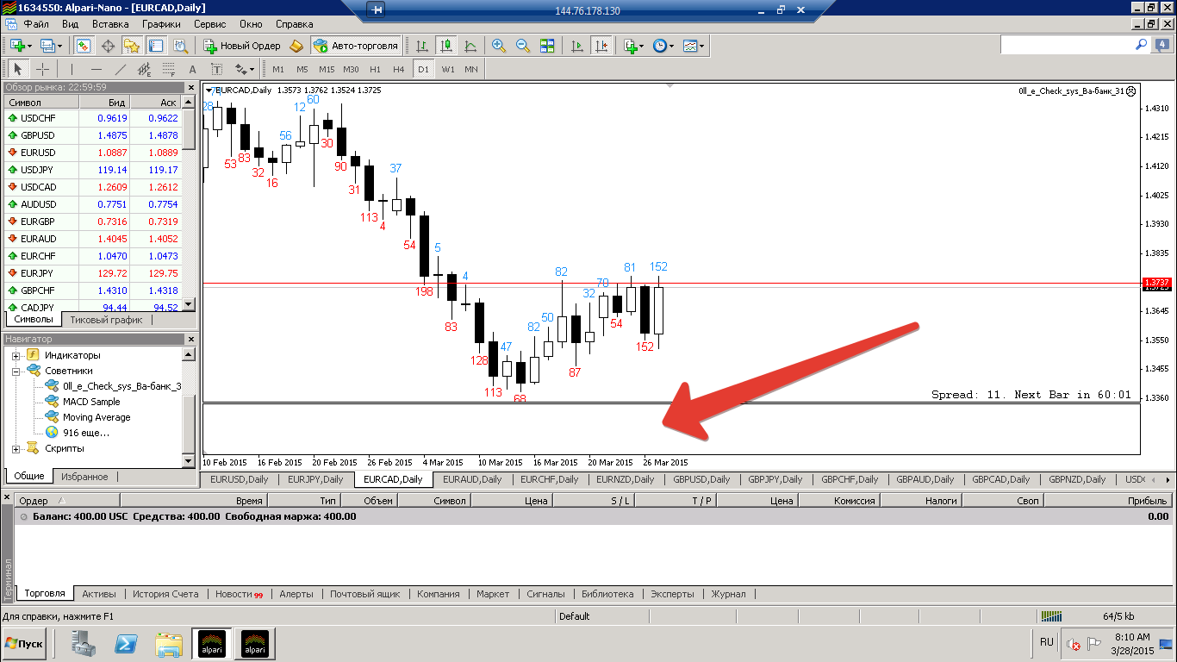Enable candlestick chart mode
The height and width of the screenshot is (662, 1177).
tap(446, 46)
